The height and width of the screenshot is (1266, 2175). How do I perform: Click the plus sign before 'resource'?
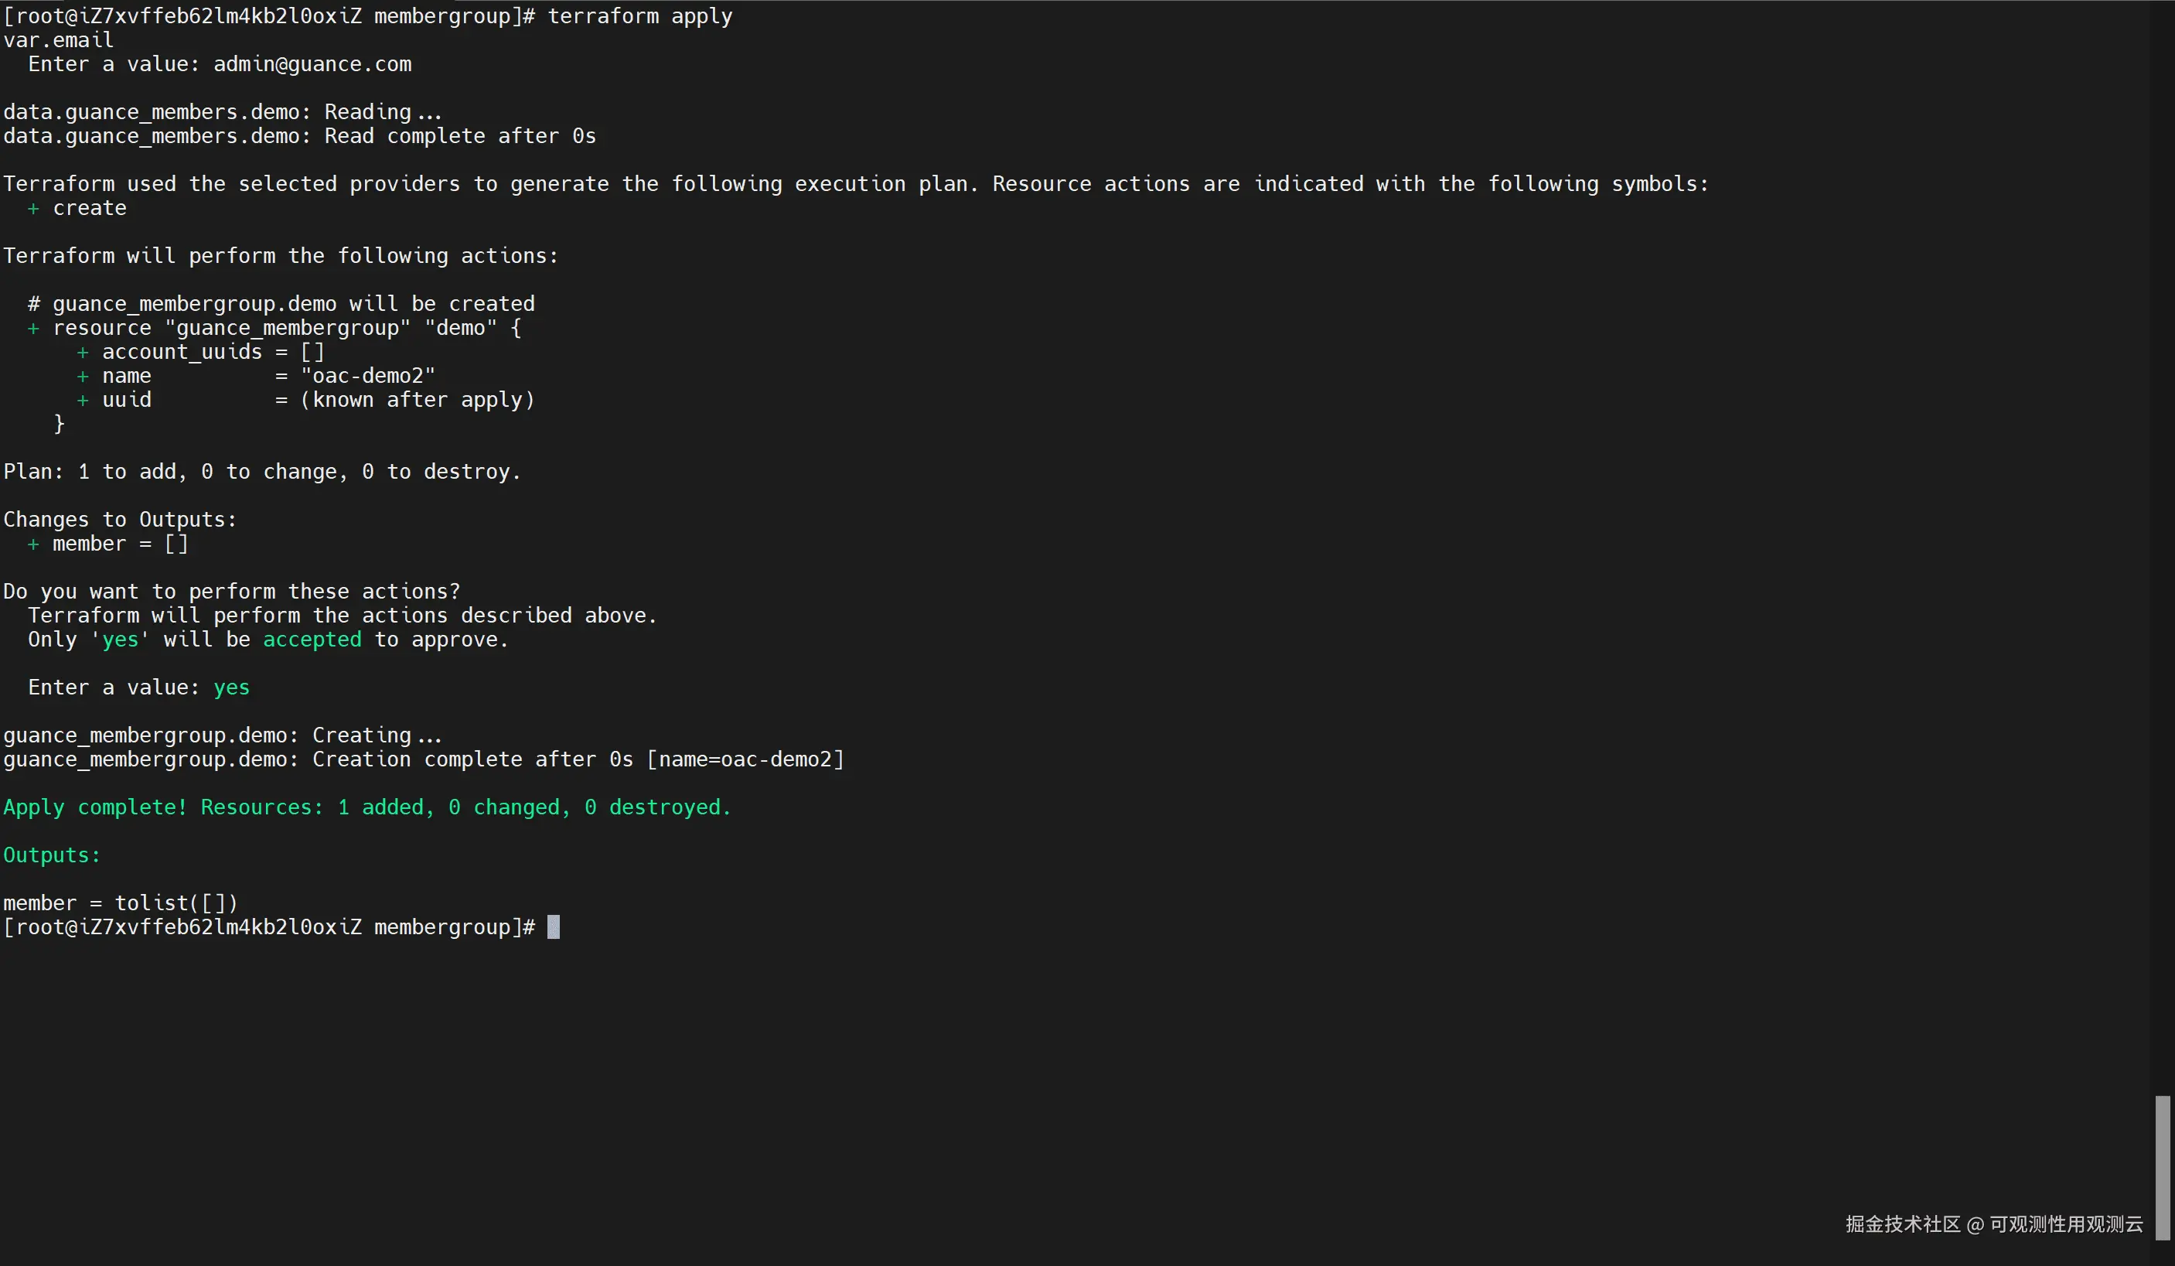tap(32, 328)
